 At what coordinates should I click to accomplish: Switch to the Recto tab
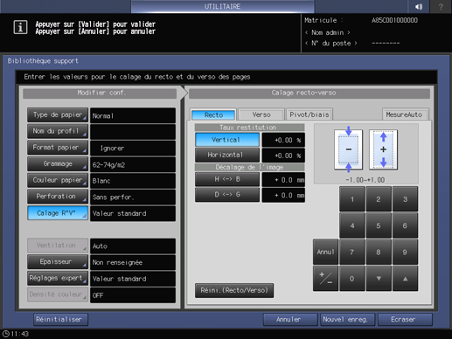(213, 114)
